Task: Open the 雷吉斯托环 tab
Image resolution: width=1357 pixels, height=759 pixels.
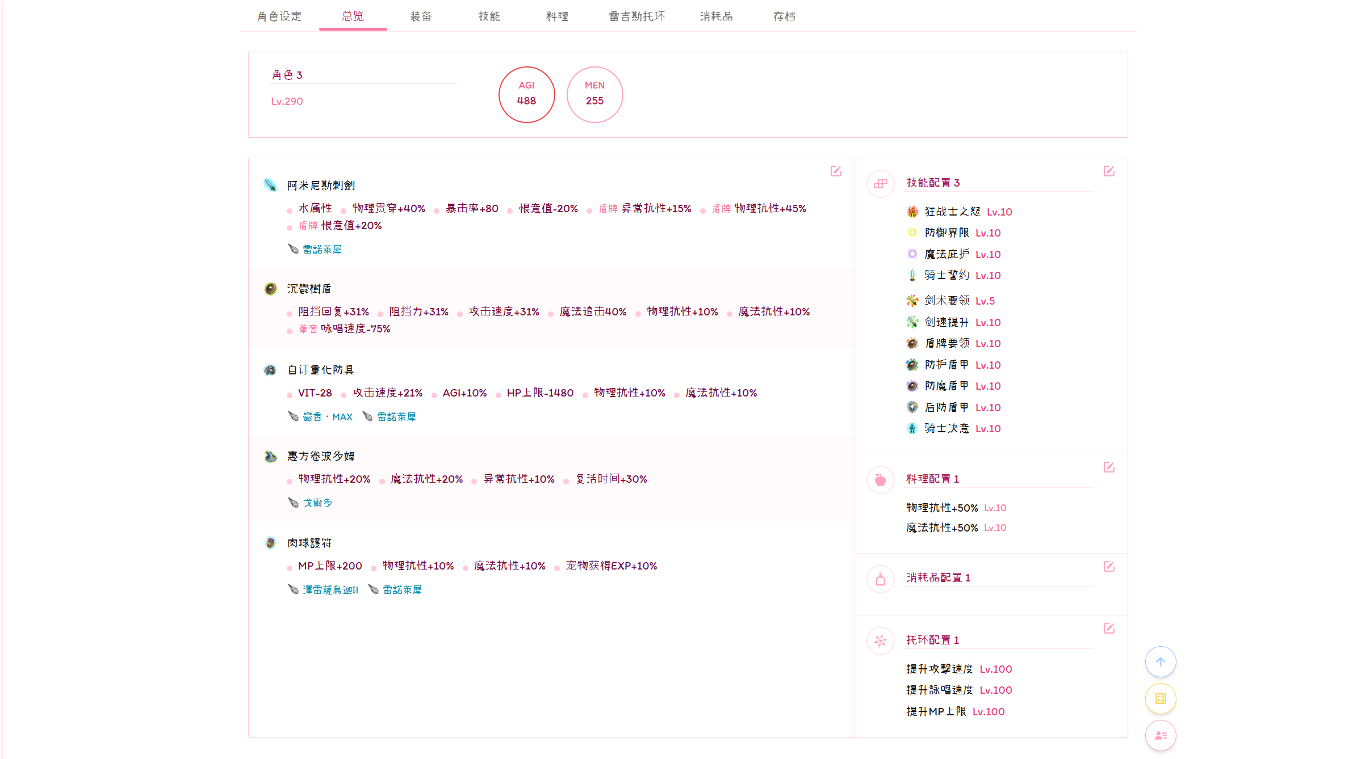Action: (636, 16)
